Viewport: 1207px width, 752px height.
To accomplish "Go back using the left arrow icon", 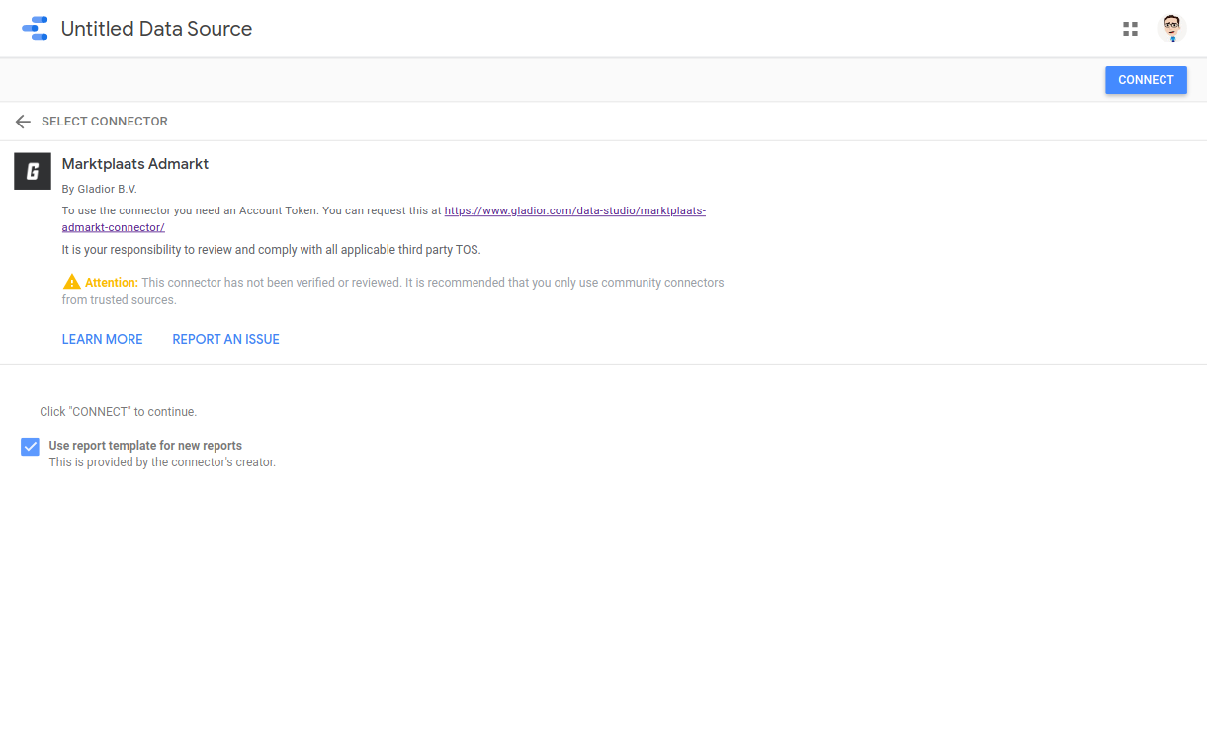I will (23, 122).
